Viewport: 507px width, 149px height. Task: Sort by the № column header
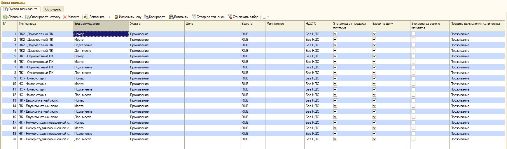click(10, 26)
